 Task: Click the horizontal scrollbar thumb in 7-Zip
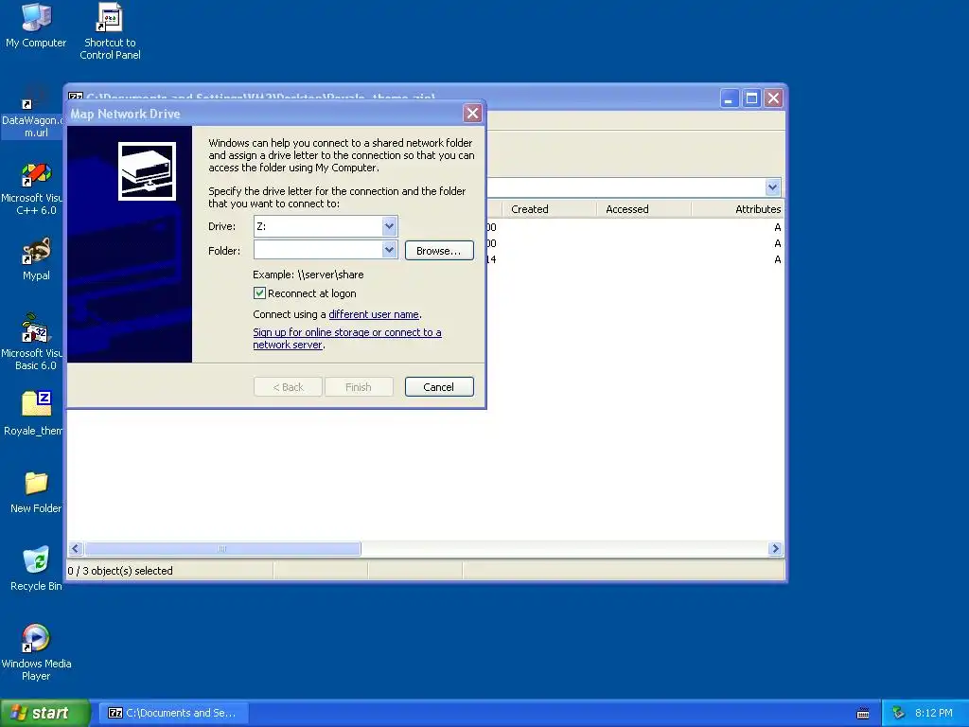(x=222, y=548)
